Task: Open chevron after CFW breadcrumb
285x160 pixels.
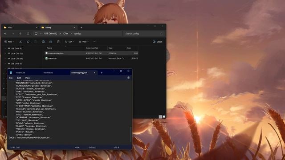Action: pyautogui.click(x=71, y=34)
